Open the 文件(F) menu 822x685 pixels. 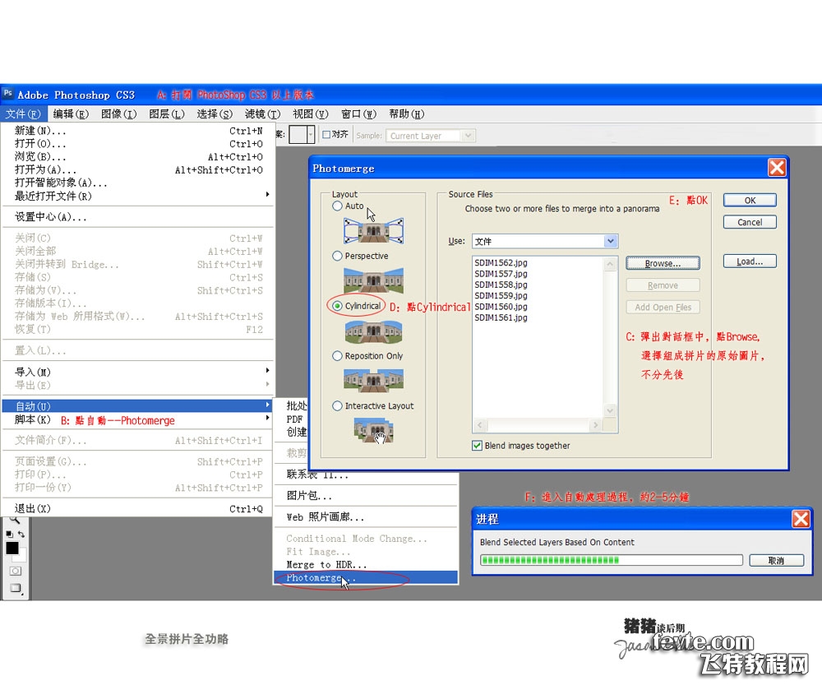[x=23, y=113]
